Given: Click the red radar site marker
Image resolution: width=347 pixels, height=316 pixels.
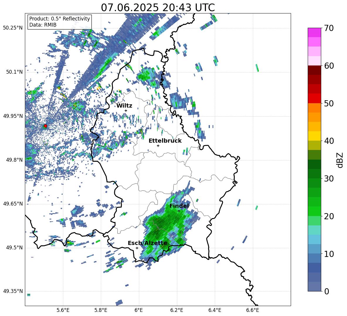Looking at the screenshot, I should tap(45, 126).
